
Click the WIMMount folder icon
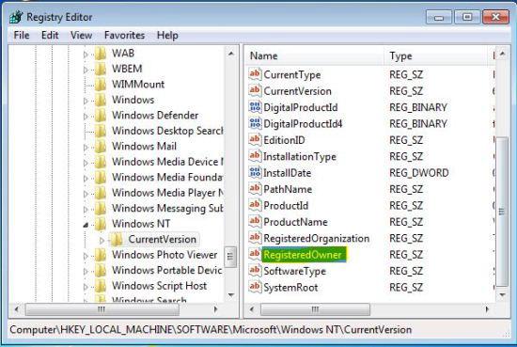pyautogui.click(x=101, y=84)
